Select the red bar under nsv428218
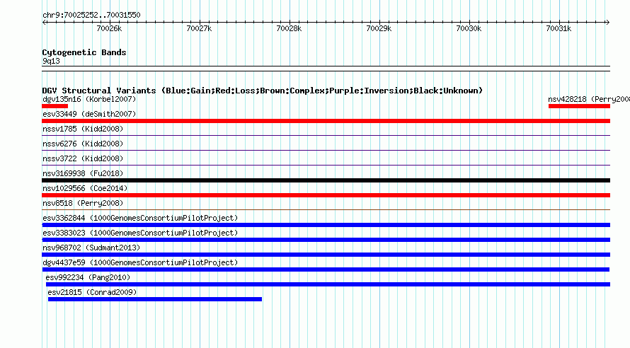The image size is (630, 348). tap(579, 106)
